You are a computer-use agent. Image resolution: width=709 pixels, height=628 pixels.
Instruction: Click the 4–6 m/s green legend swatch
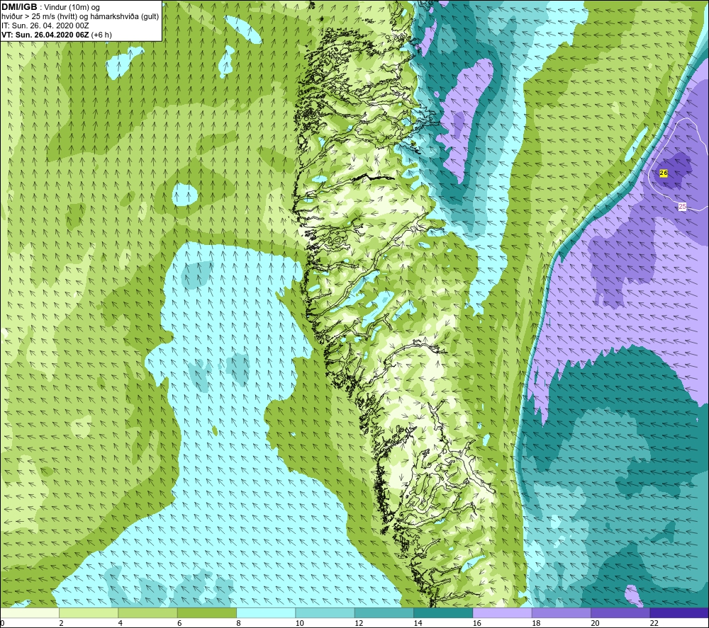pos(148,612)
